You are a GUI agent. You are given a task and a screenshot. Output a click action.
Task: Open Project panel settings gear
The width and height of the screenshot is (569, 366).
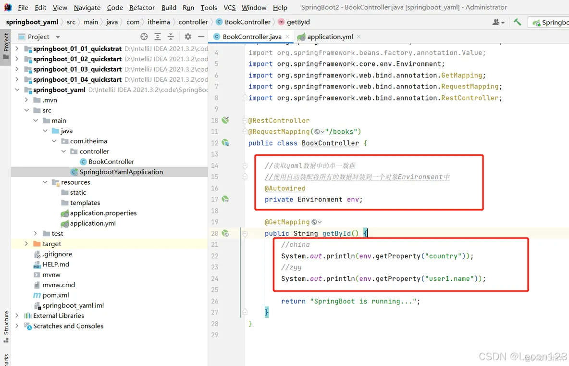pos(187,37)
